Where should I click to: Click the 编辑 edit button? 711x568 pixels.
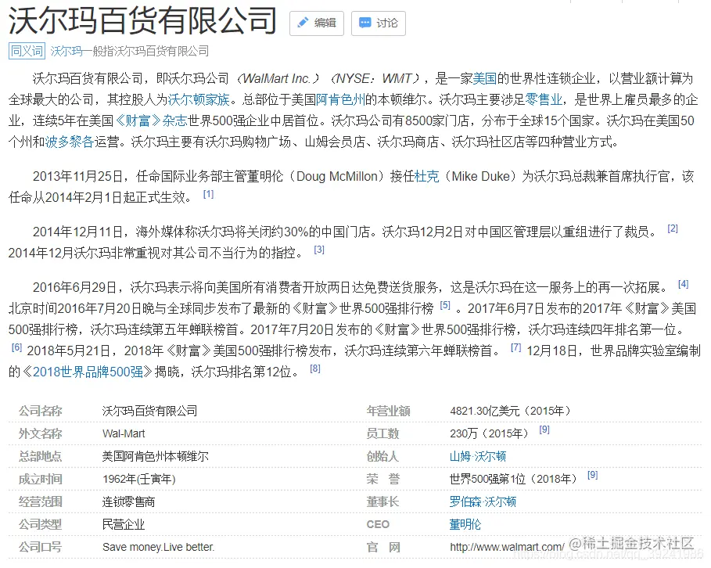point(317,23)
